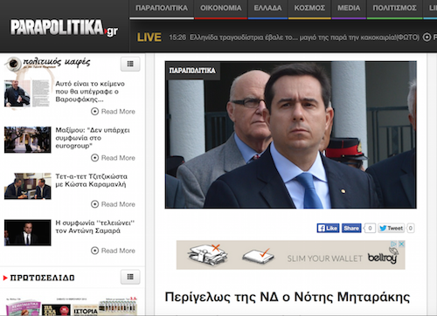Click the main article photo
This screenshot has height=316, width=437.
(x=291, y=134)
